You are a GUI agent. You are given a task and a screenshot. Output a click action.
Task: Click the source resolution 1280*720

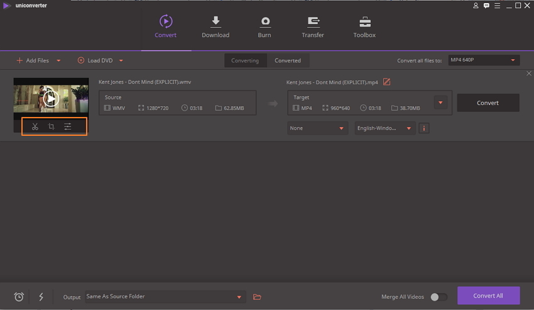click(x=157, y=108)
